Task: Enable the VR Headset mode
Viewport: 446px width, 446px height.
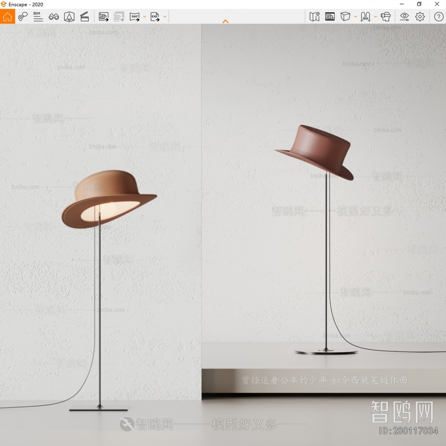Action: 386,17
